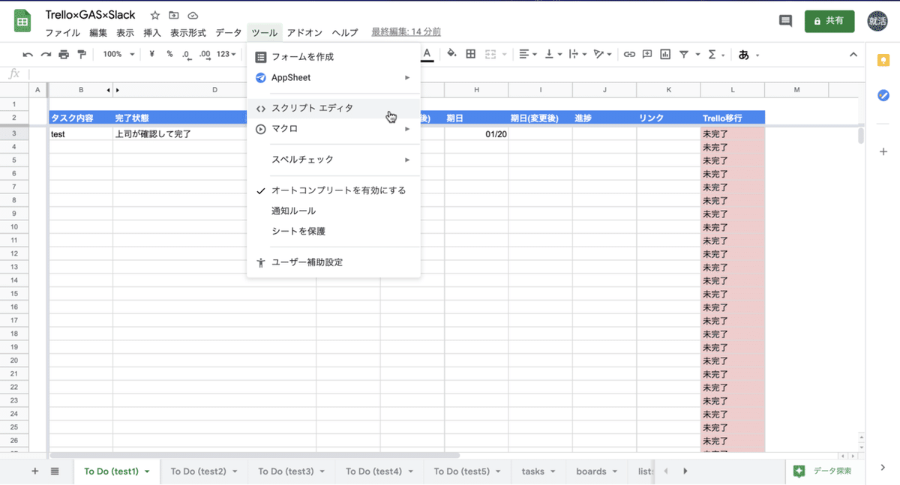Image resolution: width=900 pixels, height=485 pixels.
Task: Click the undo arrow in toolbar
Action: (x=28, y=55)
